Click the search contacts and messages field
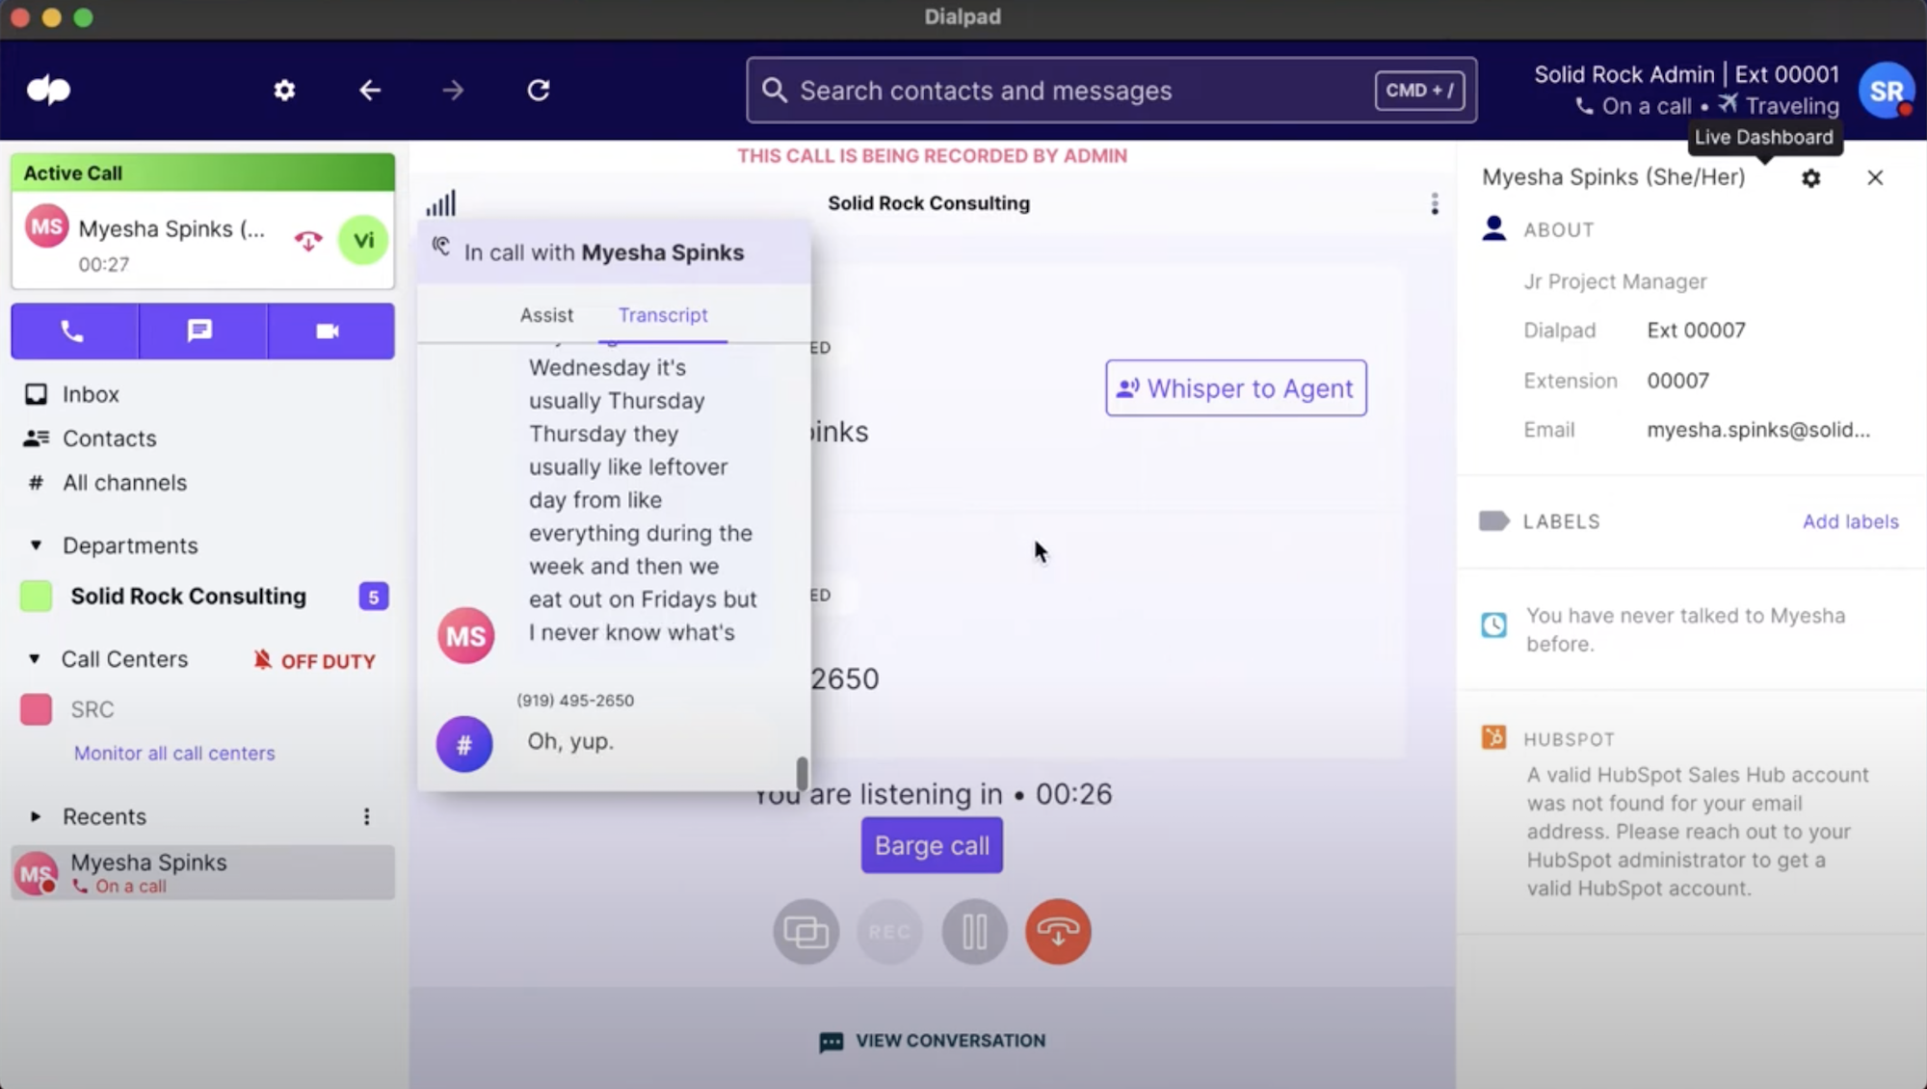Screen dimensions: 1927x1089 tap(1111, 91)
